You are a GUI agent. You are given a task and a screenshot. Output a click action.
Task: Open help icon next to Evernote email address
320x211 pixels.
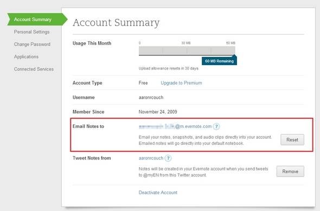tap(216, 126)
